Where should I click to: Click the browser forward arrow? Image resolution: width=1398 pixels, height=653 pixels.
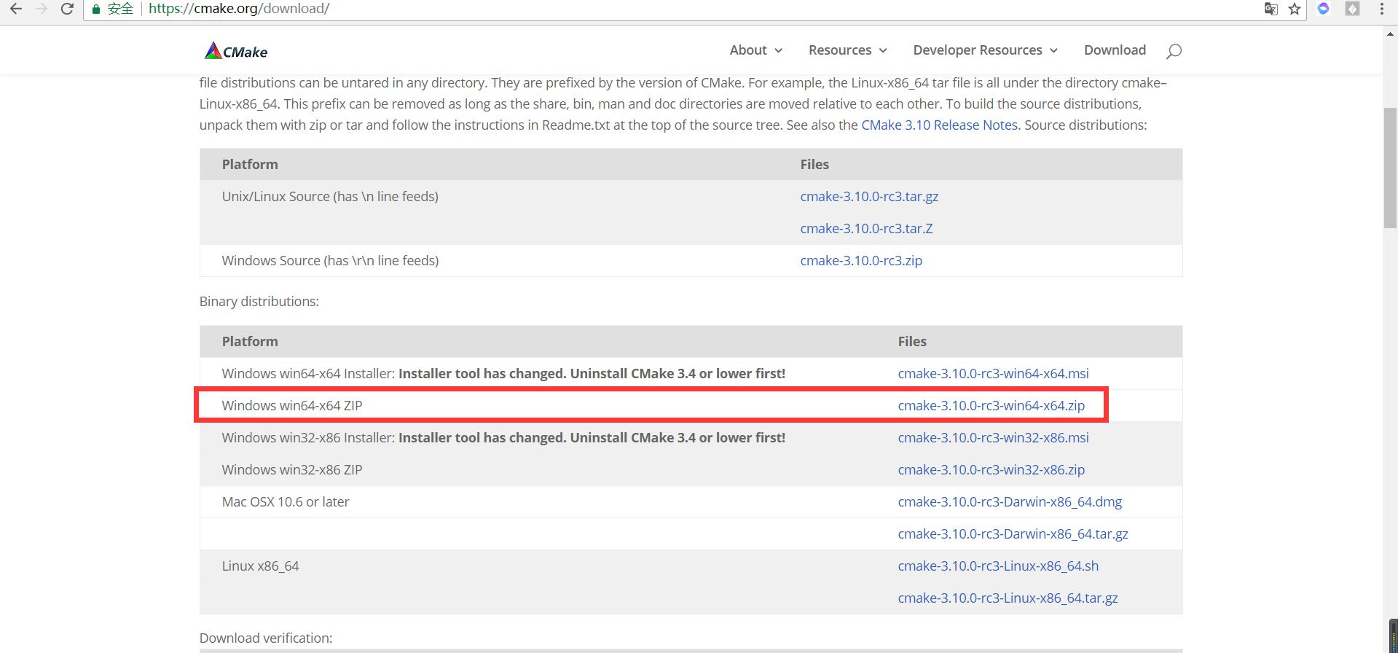pyautogui.click(x=42, y=9)
